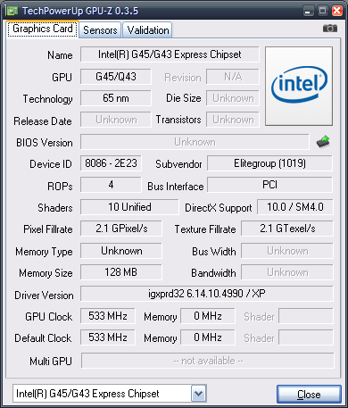Open the Validation tab
The image size is (348, 408).
[148, 30]
